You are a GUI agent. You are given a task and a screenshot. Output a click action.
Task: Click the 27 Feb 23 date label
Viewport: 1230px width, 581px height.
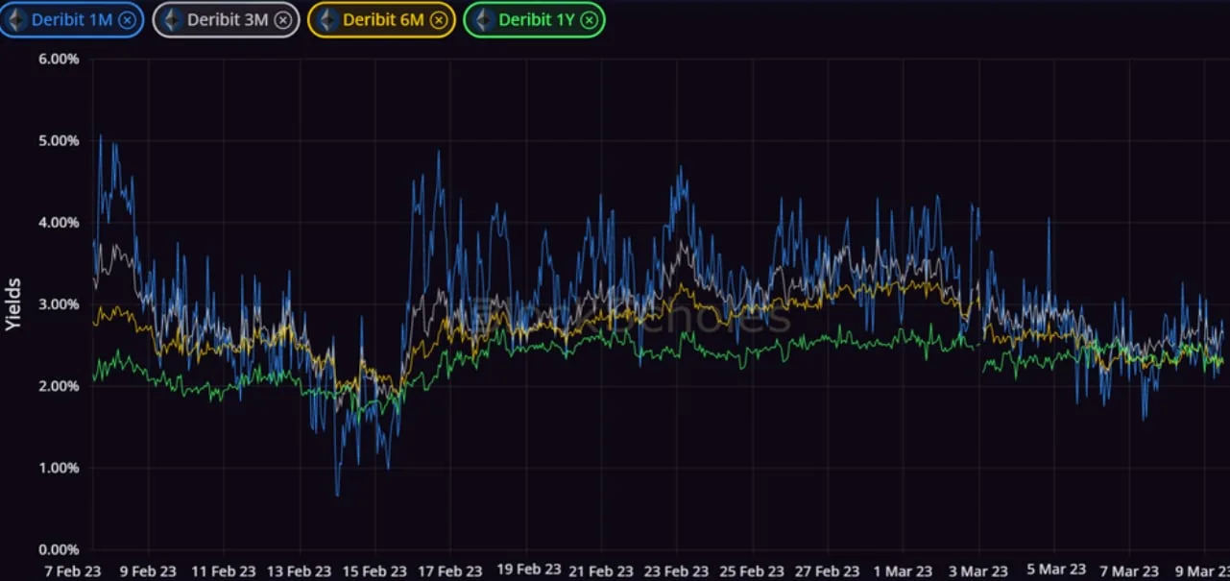(828, 570)
